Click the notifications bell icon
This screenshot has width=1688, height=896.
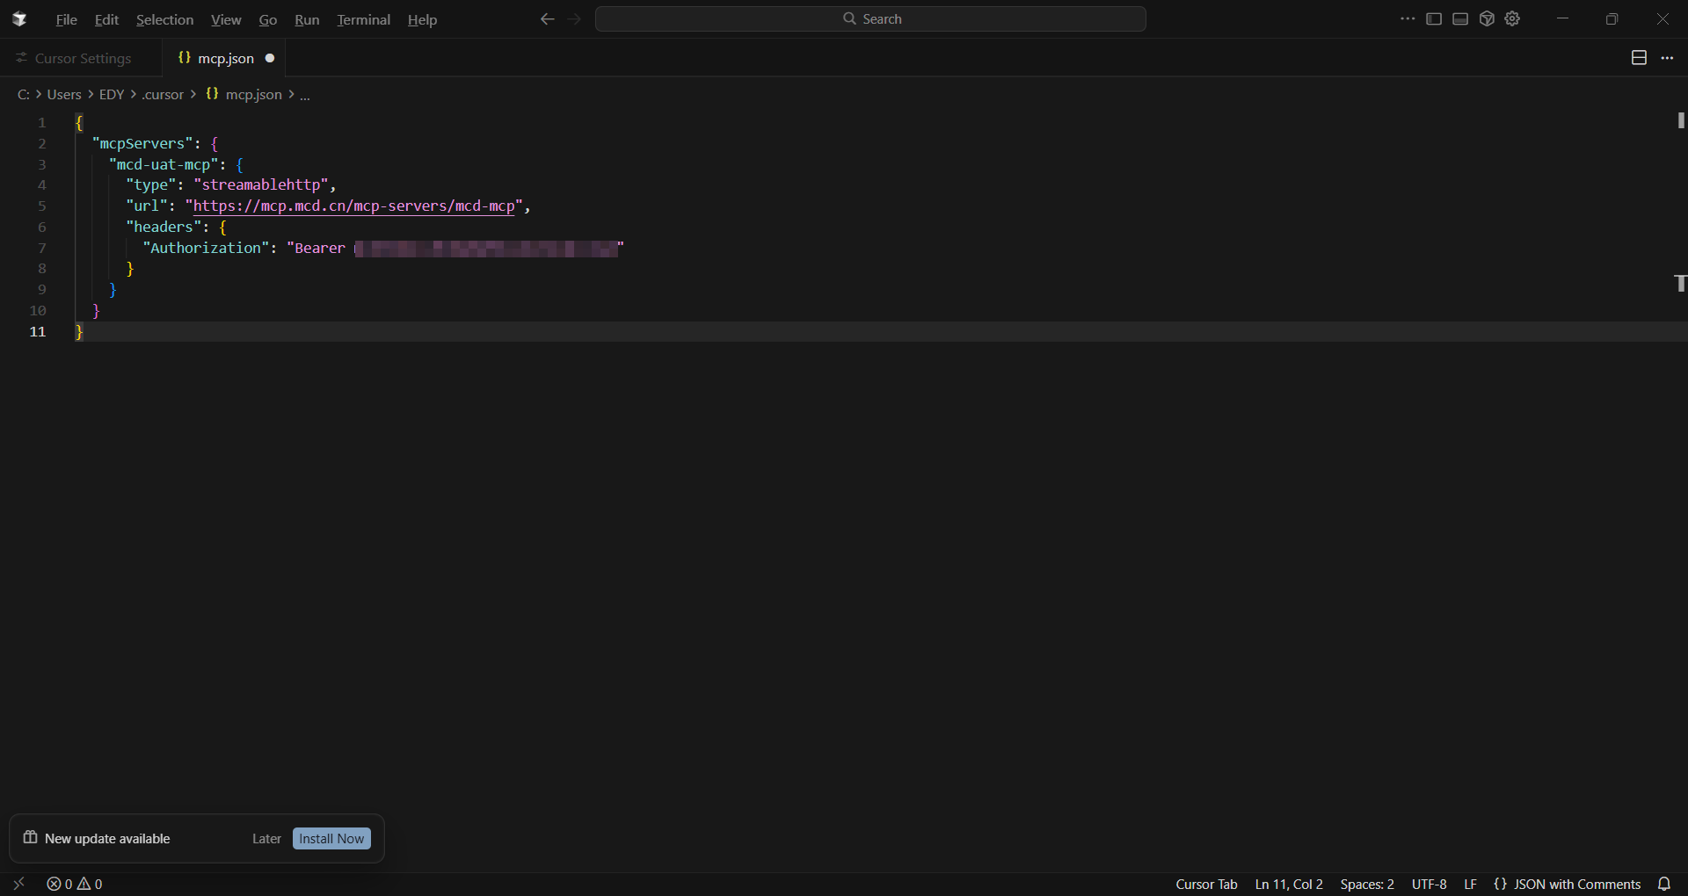coord(1663,884)
